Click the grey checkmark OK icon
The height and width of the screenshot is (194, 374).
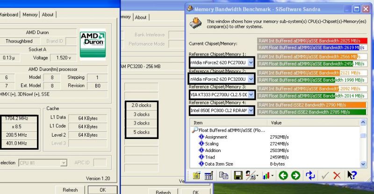click(x=324, y=176)
